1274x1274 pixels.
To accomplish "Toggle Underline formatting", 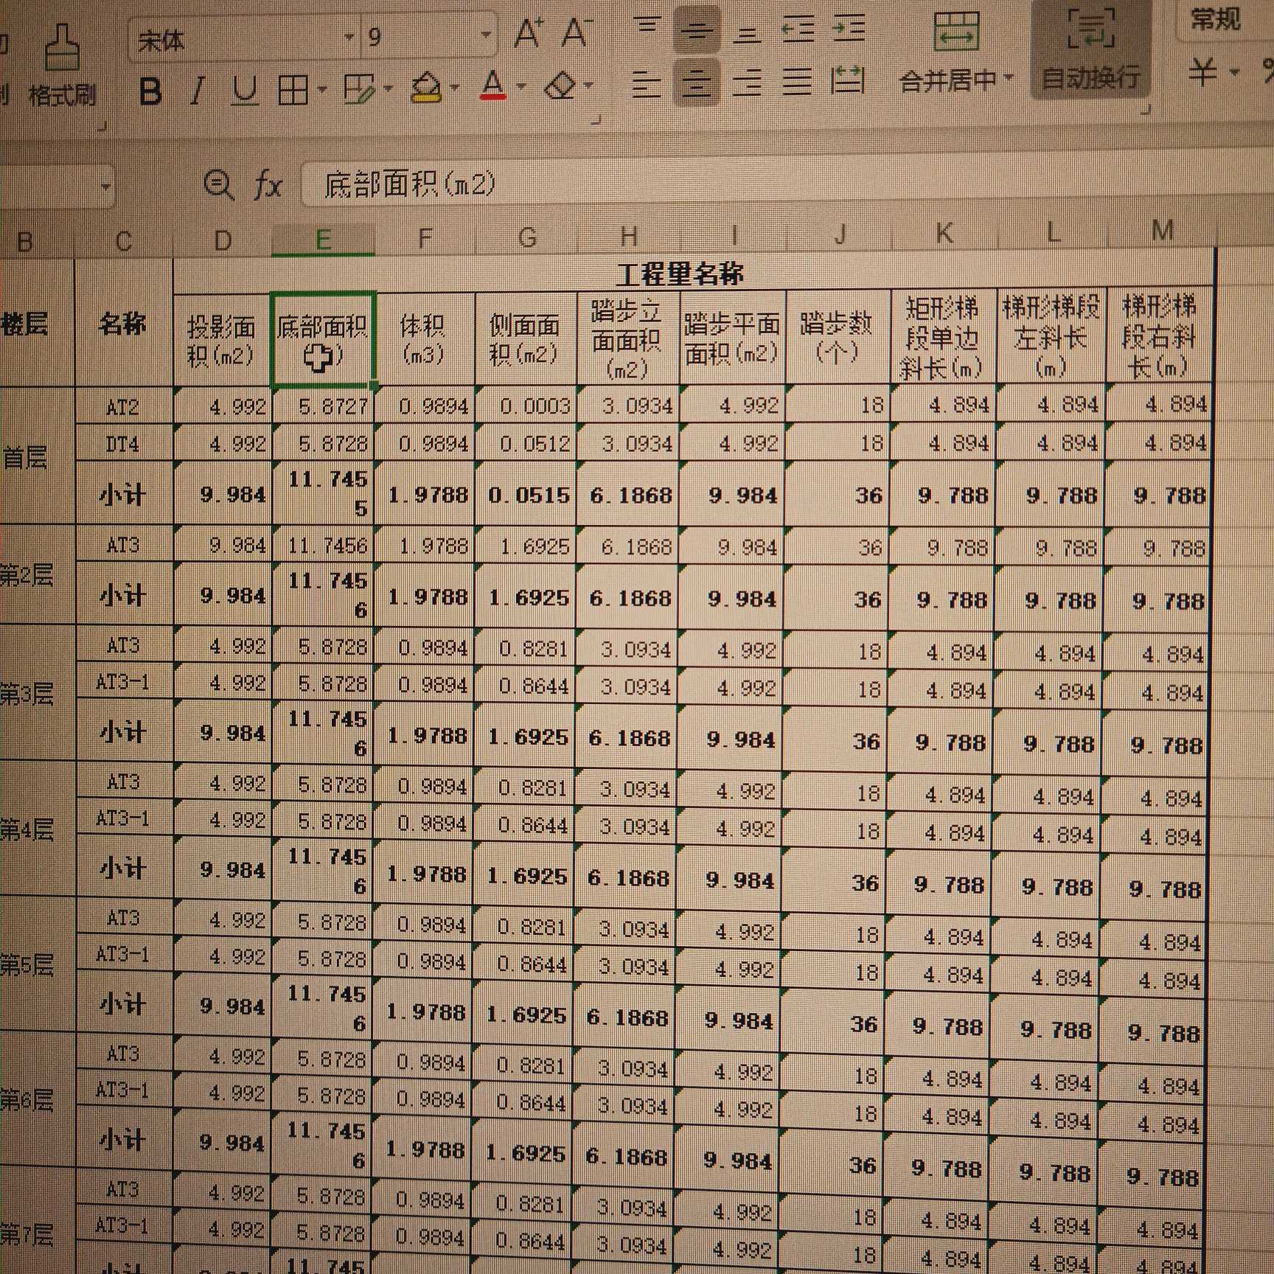I will [x=245, y=91].
